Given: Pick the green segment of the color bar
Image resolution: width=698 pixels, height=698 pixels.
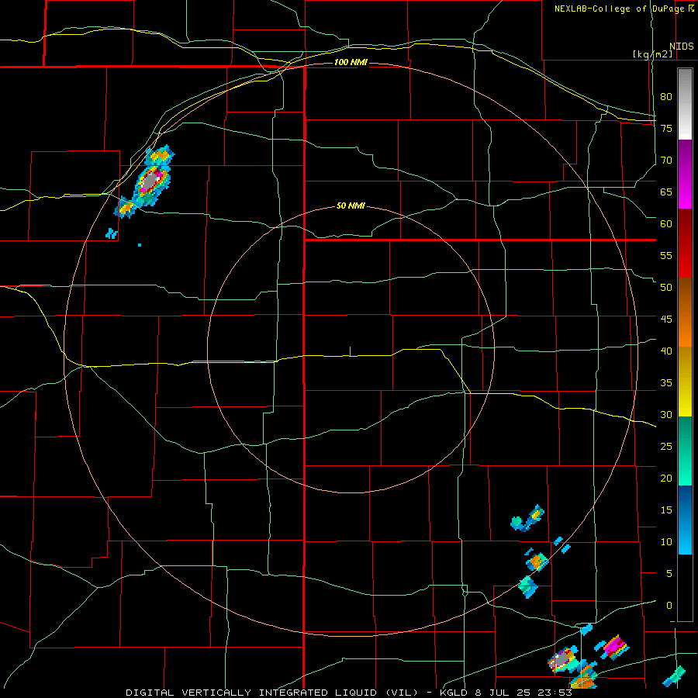Looking at the screenshot, I should pyautogui.click(x=685, y=451).
